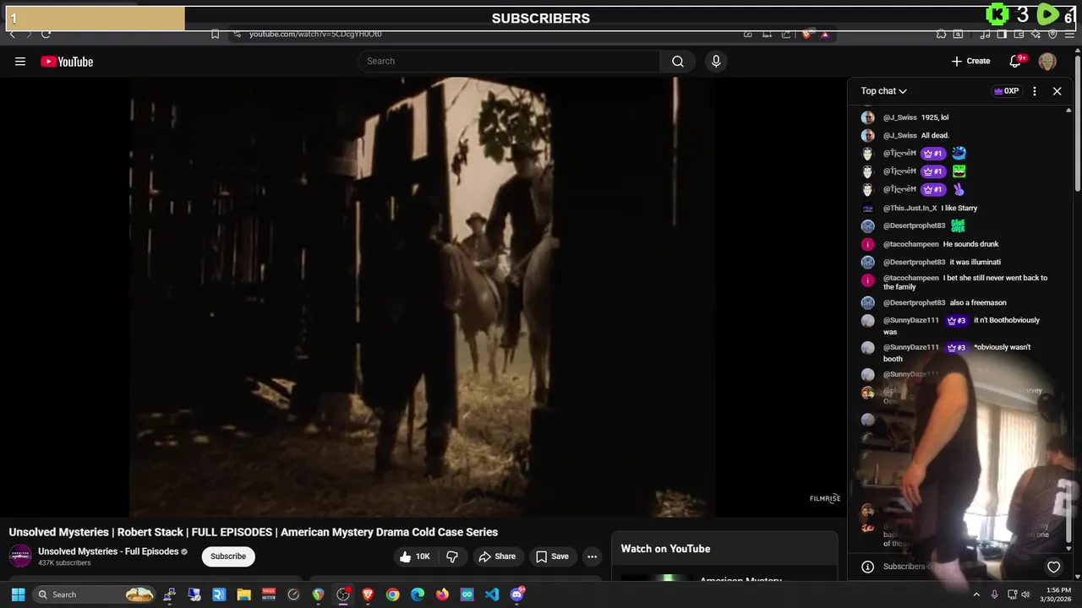The image size is (1082, 608).
Task: Submit search with the magnifier button
Action: pos(678,61)
